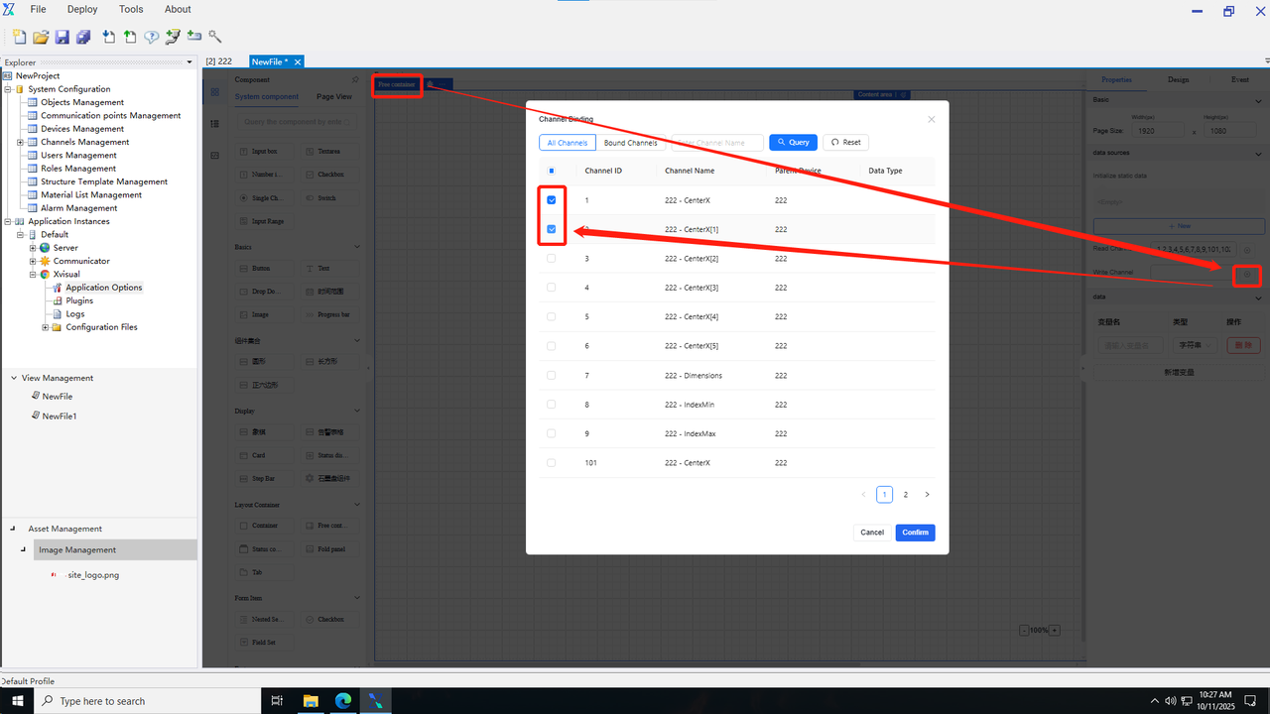Click the question-bubble help toolbar icon

tap(152, 37)
